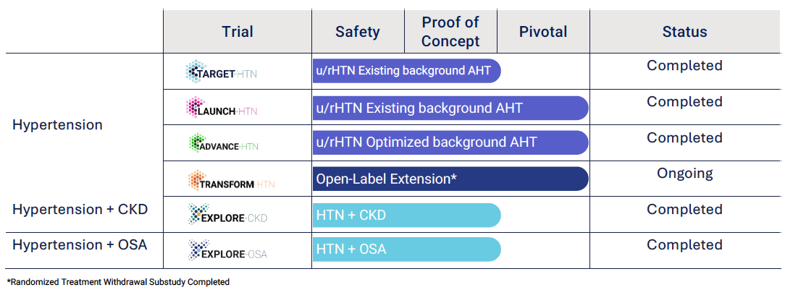Click the Hypertension + OSA row label

pyautogui.click(x=80, y=245)
